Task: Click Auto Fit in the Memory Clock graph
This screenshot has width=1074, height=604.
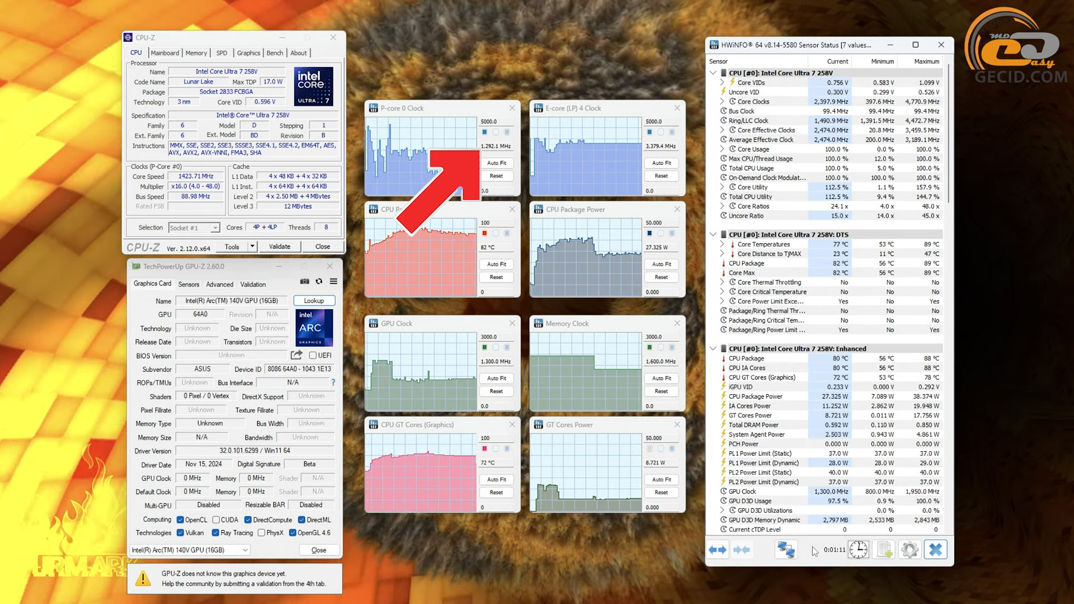Action: coord(661,378)
